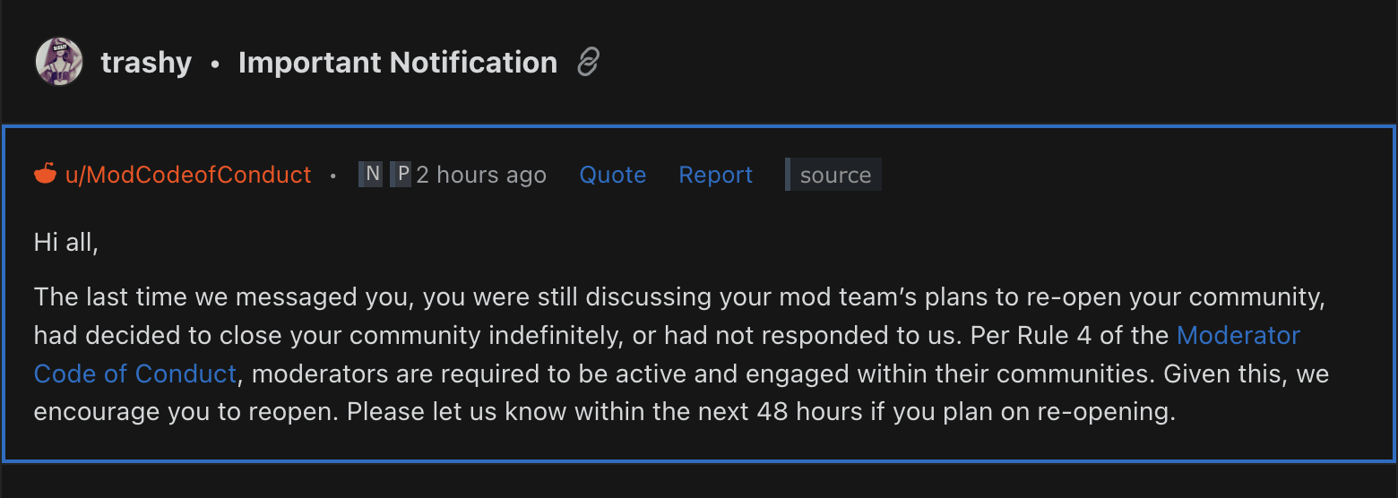Report the ModCodeofConduct message
This screenshot has width=1398, height=498.
pos(715,175)
